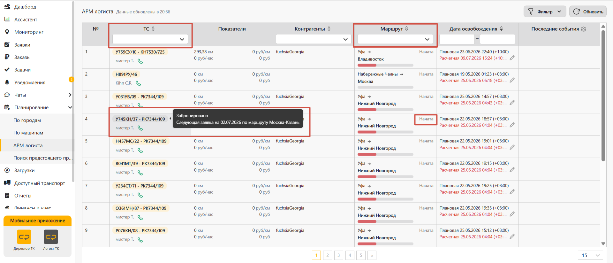The image size is (613, 263).
Task: Call driver of Н457МС/22 phone icon
Action: coord(140,150)
